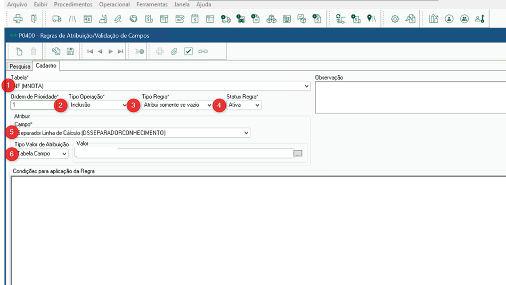Open the Janela menu
Image resolution: width=506 pixels, height=285 pixels.
[182, 4]
